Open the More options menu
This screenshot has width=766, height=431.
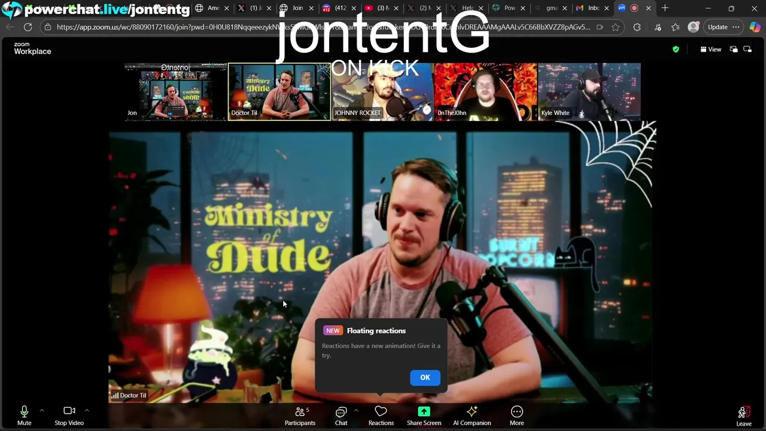tap(517, 415)
